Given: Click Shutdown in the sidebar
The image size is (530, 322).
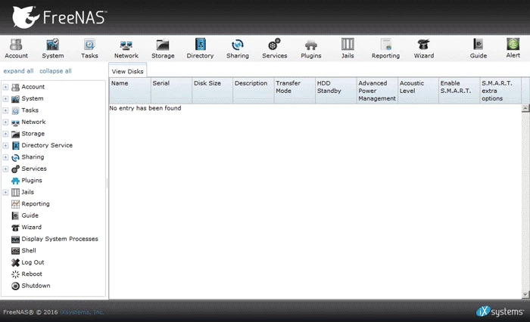Looking at the screenshot, I should click(x=36, y=286).
